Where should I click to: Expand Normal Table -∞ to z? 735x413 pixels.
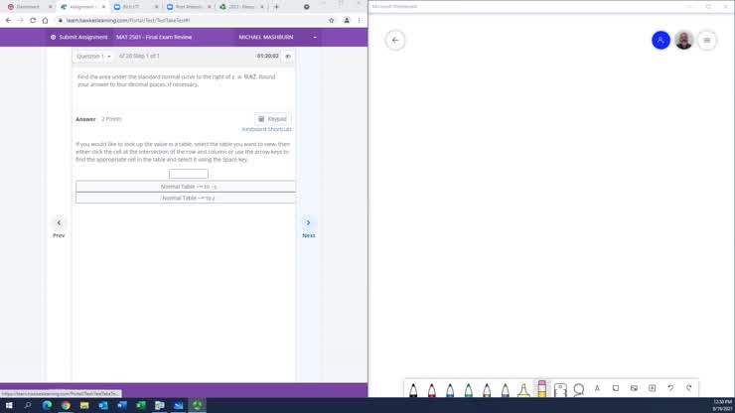pos(188,198)
